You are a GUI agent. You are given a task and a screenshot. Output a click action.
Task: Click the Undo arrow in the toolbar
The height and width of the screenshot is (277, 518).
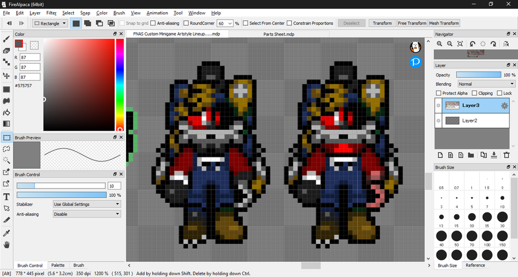9,23
